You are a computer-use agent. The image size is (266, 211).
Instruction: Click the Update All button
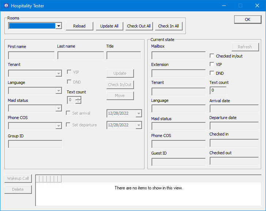[x=109, y=26]
